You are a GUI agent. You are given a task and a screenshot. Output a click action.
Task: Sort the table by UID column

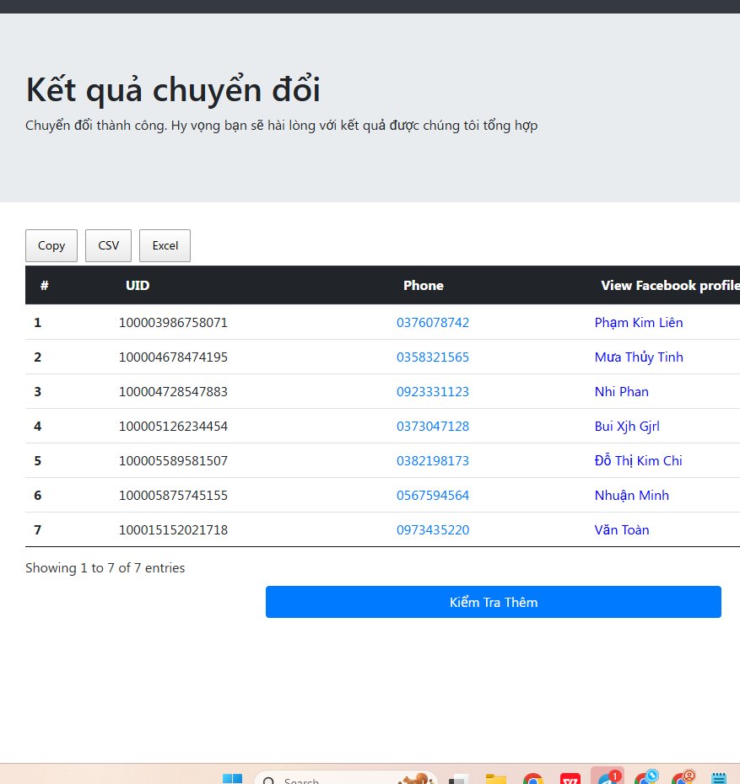[x=138, y=286]
